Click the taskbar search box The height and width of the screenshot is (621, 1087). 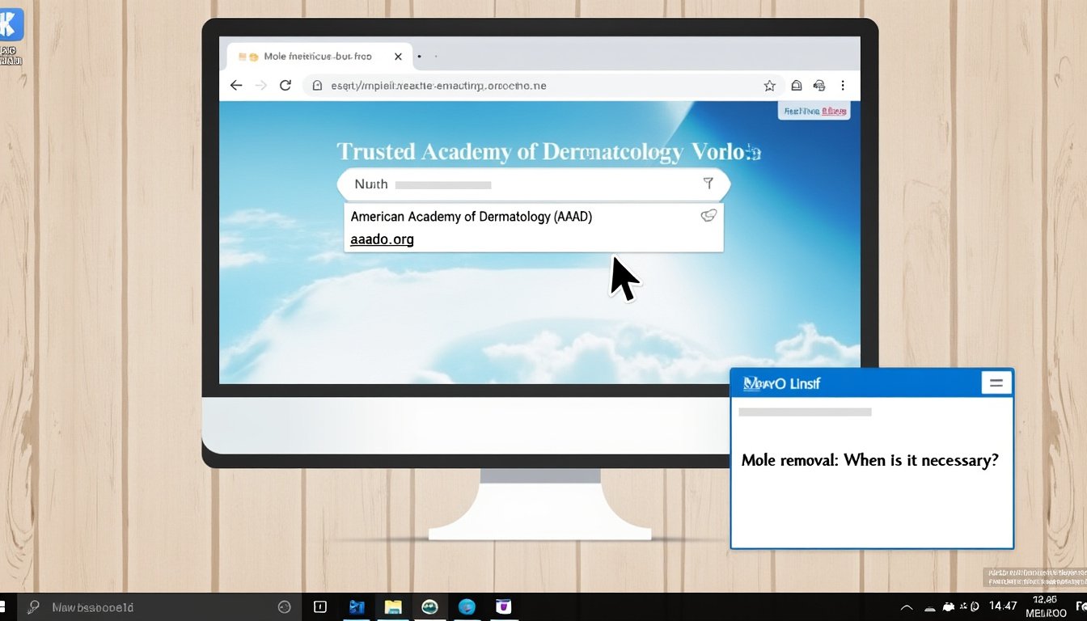point(158,606)
